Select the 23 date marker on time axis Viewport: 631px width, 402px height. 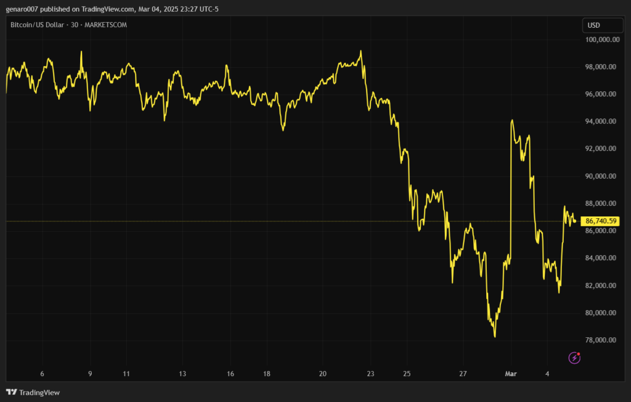click(x=370, y=374)
